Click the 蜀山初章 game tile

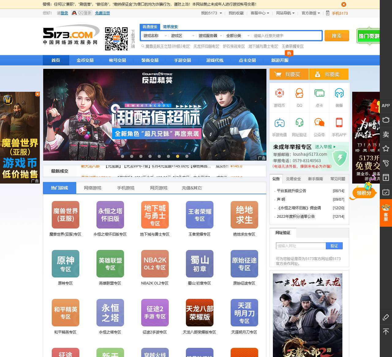tap(200, 264)
